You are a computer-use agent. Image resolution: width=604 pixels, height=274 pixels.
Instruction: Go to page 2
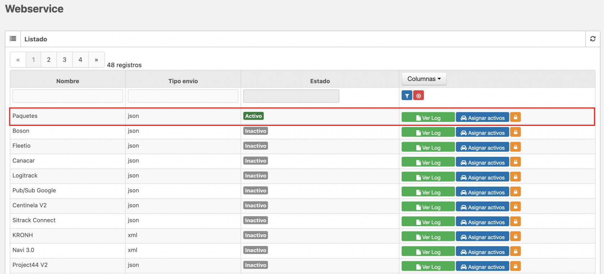click(49, 60)
